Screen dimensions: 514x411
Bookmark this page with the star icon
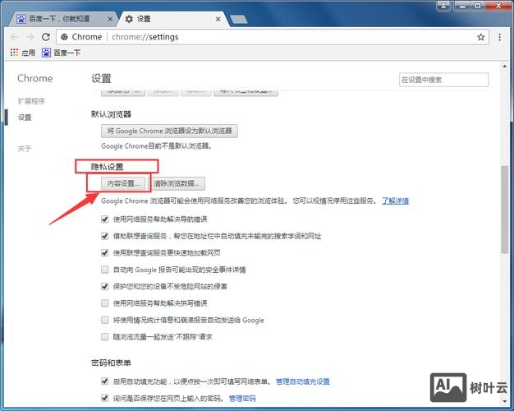pos(480,37)
